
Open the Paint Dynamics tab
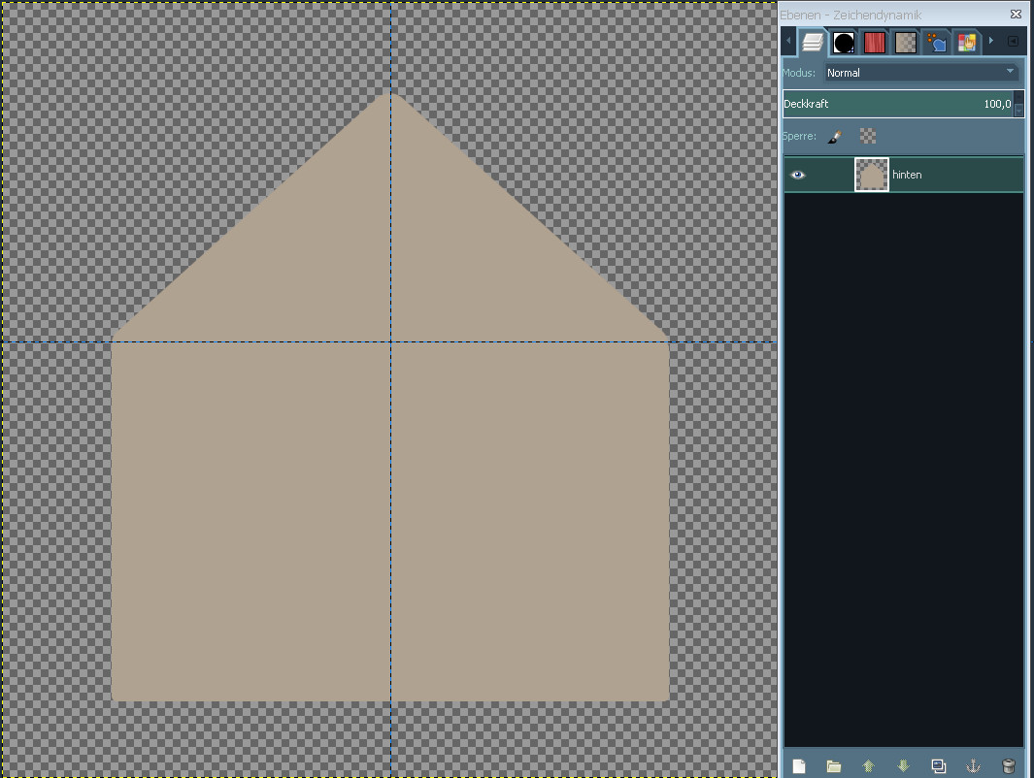point(936,42)
